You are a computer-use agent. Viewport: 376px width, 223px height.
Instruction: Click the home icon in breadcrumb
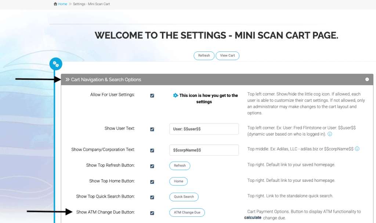coord(55,4)
